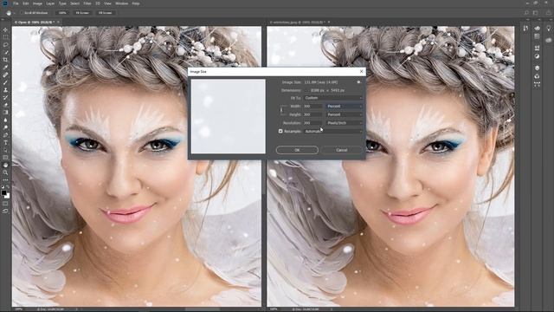554x312 pixels.
Task: Click the Fit Screen button
Action: click(82, 13)
